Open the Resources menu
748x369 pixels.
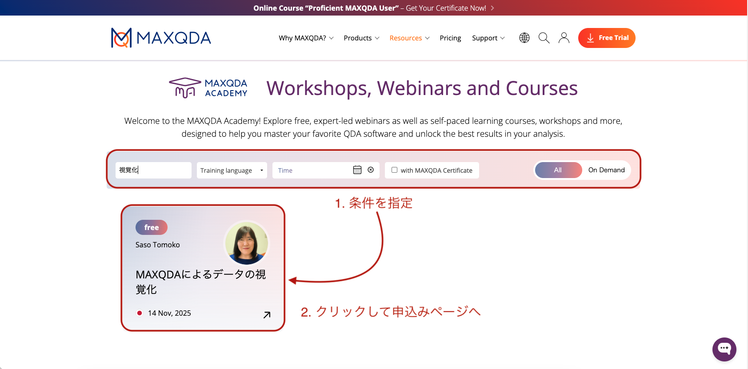pyautogui.click(x=409, y=38)
